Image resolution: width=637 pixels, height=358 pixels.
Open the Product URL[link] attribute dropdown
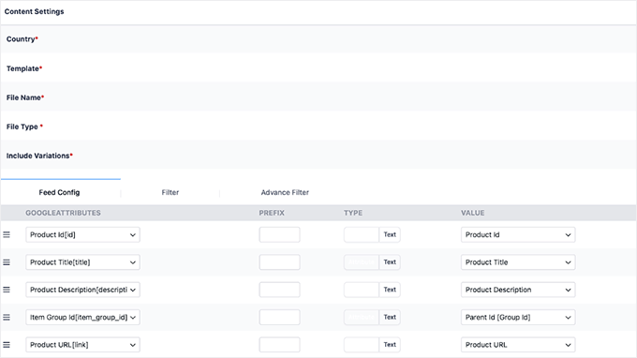coord(82,345)
